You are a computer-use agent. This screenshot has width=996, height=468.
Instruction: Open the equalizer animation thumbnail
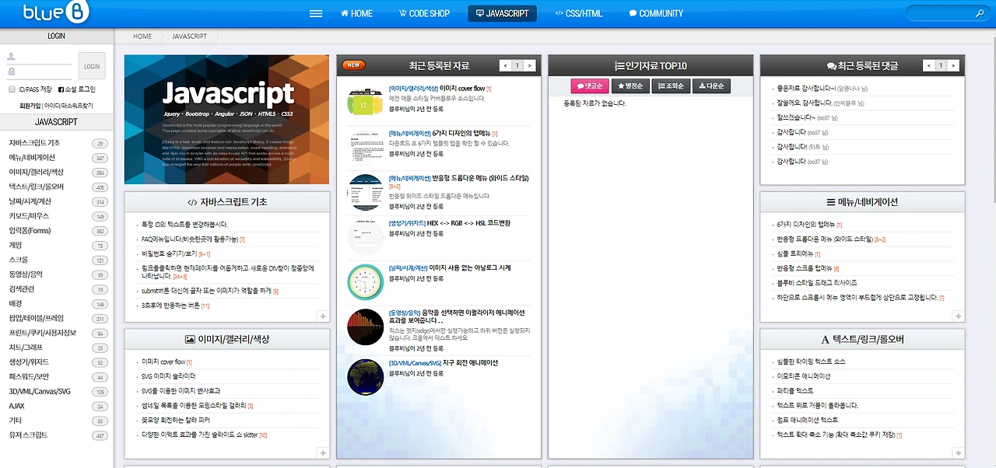point(366,327)
